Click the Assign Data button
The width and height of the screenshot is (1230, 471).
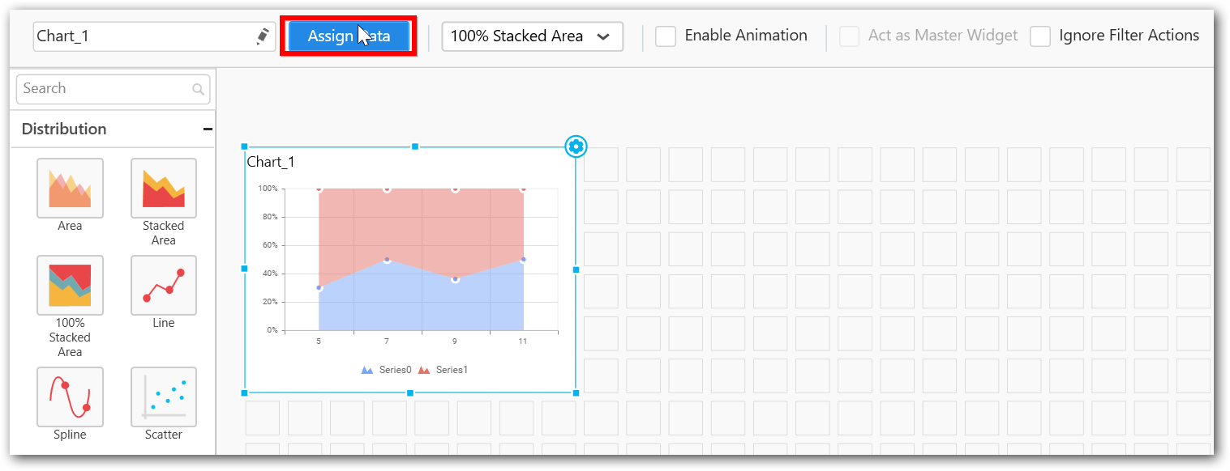click(x=349, y=36)
